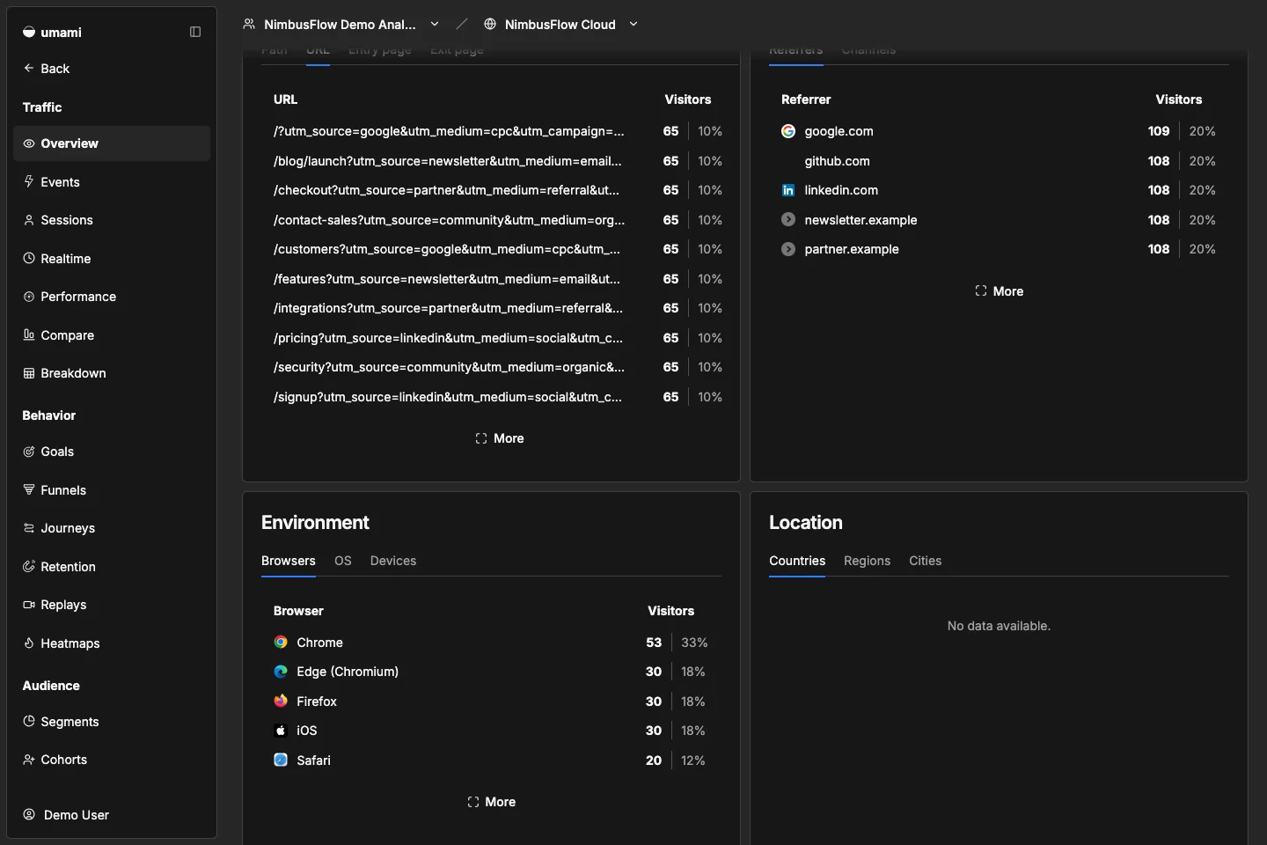This screenshot has height=845, width=1267.
Task: Open Journeys path icon
Action: (29, 528)
